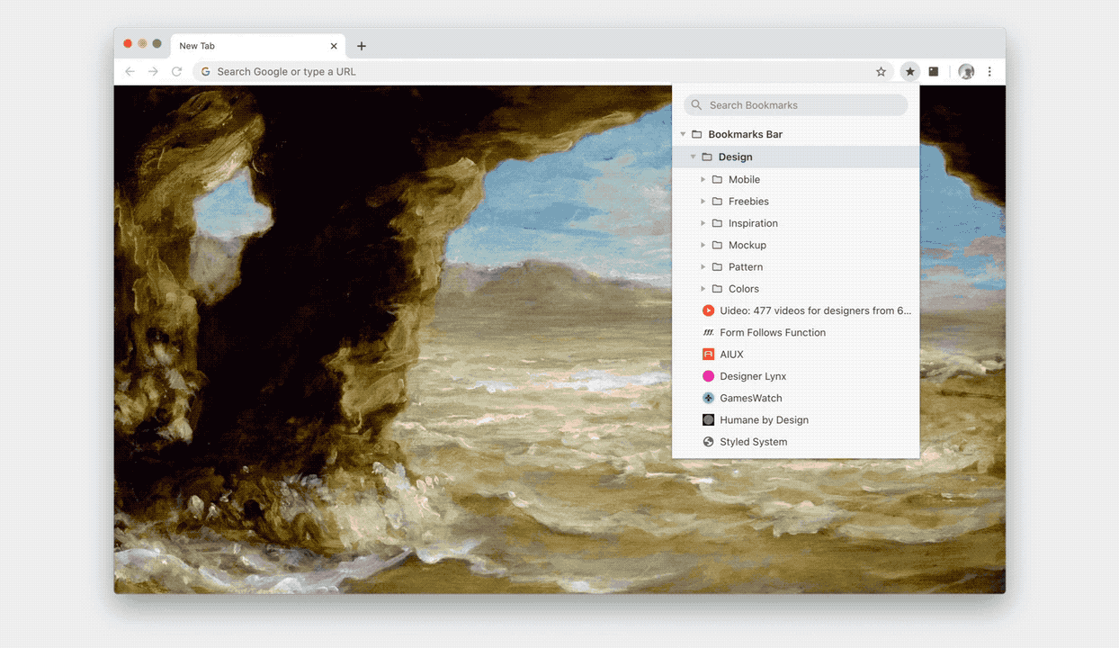
Task: Open the Chrome three-dot menu
Action: [x=989, y=72]
